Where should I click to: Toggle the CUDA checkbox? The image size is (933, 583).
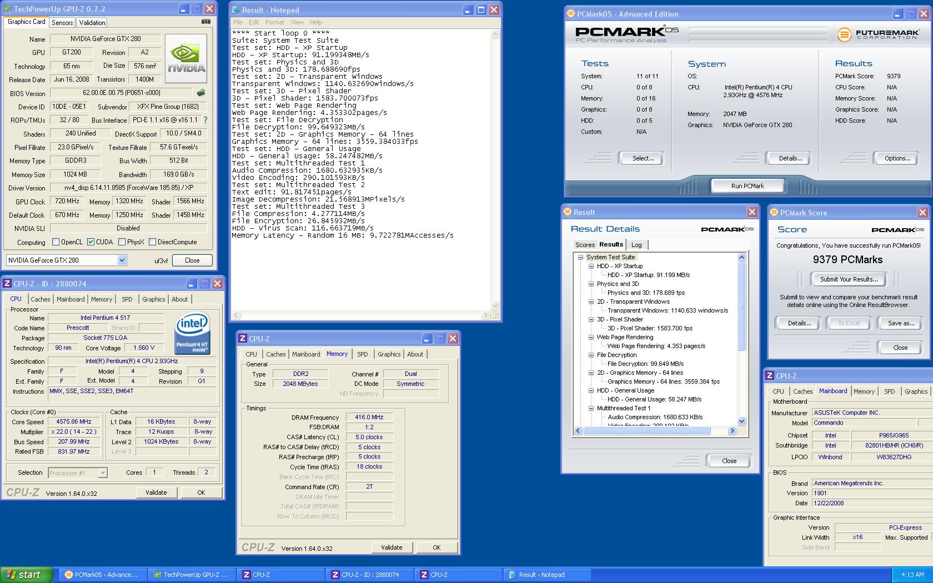[x=91, y=242]
